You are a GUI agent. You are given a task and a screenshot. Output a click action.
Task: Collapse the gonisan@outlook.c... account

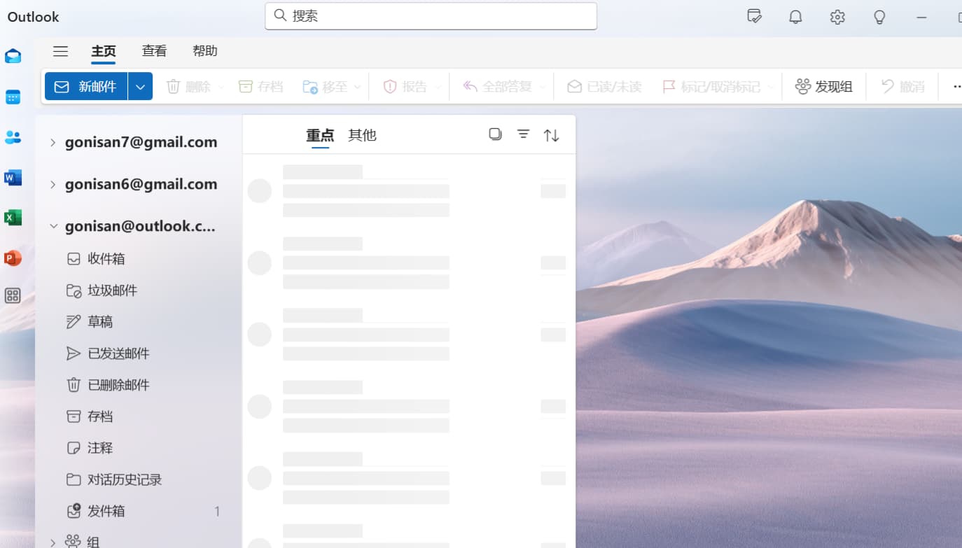tap(53, 226)
